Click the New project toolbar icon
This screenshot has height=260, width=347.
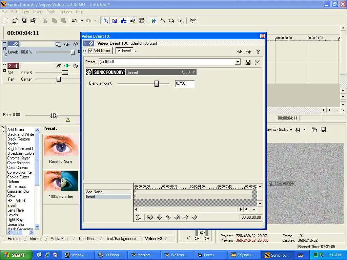(x=6, y=21)
